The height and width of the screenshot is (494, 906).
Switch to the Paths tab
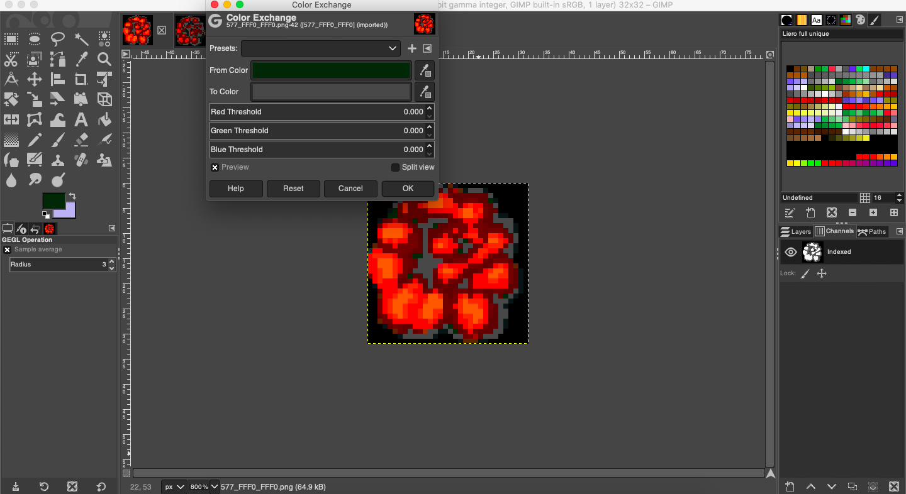click(872, 231)
